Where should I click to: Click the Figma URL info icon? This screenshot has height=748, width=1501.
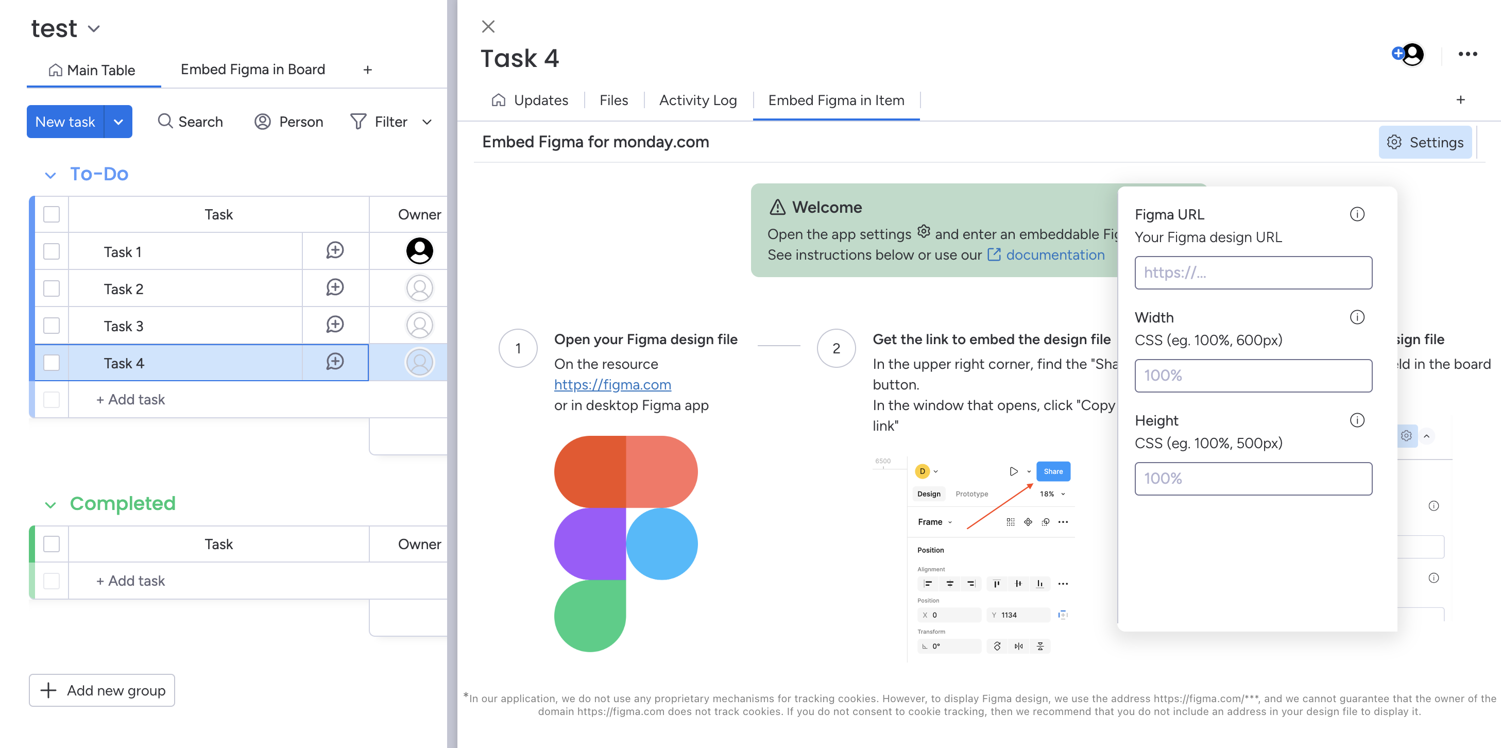click(1356, 214)
